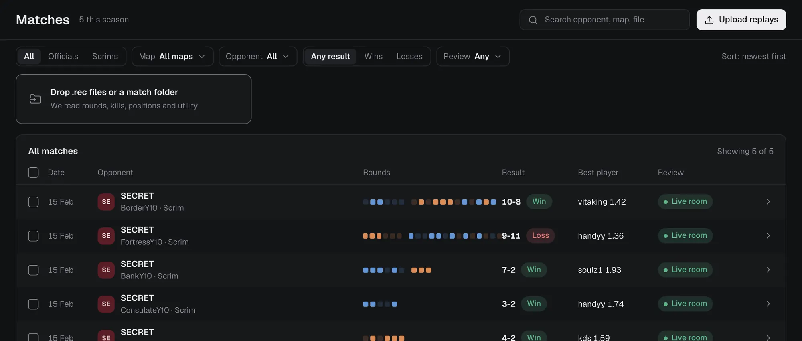The height and width of the screenshot is (341, 802).
Task: Expand the Review Any dropdown
Action: [473, 57]
